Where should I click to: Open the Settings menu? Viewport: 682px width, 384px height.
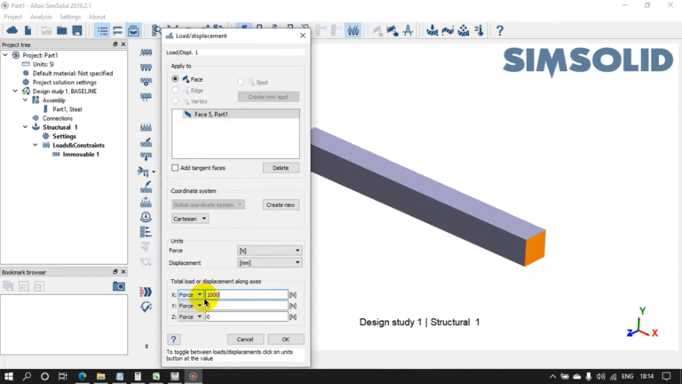[70, 17]
